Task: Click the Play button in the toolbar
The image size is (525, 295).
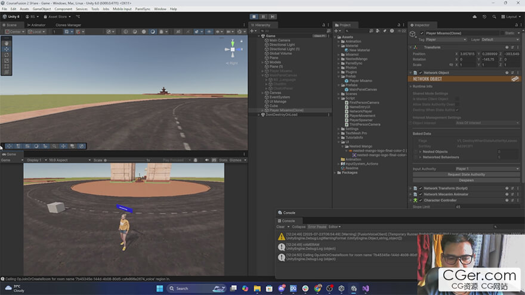Action: pos(254,17)
